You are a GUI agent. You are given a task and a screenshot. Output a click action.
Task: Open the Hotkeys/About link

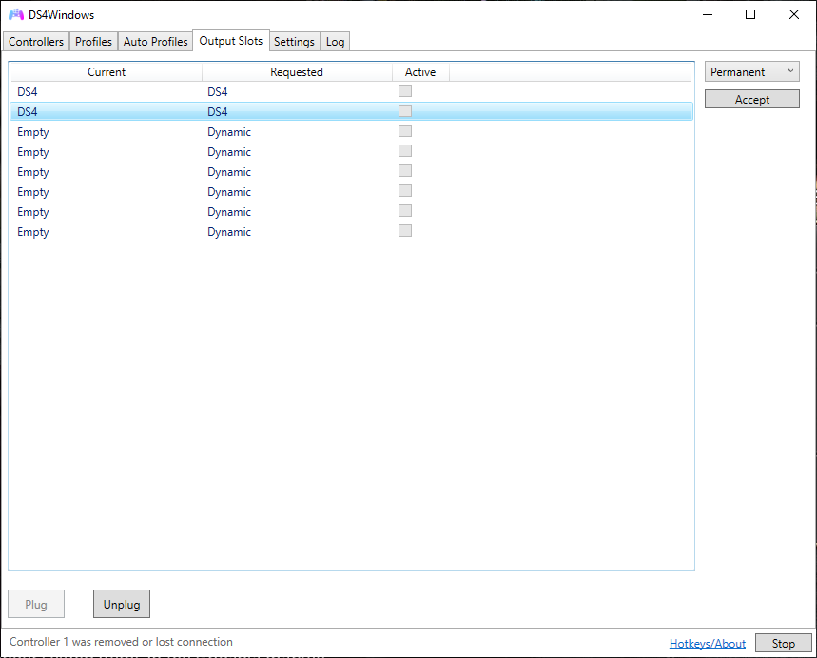(x=707, y=643)
